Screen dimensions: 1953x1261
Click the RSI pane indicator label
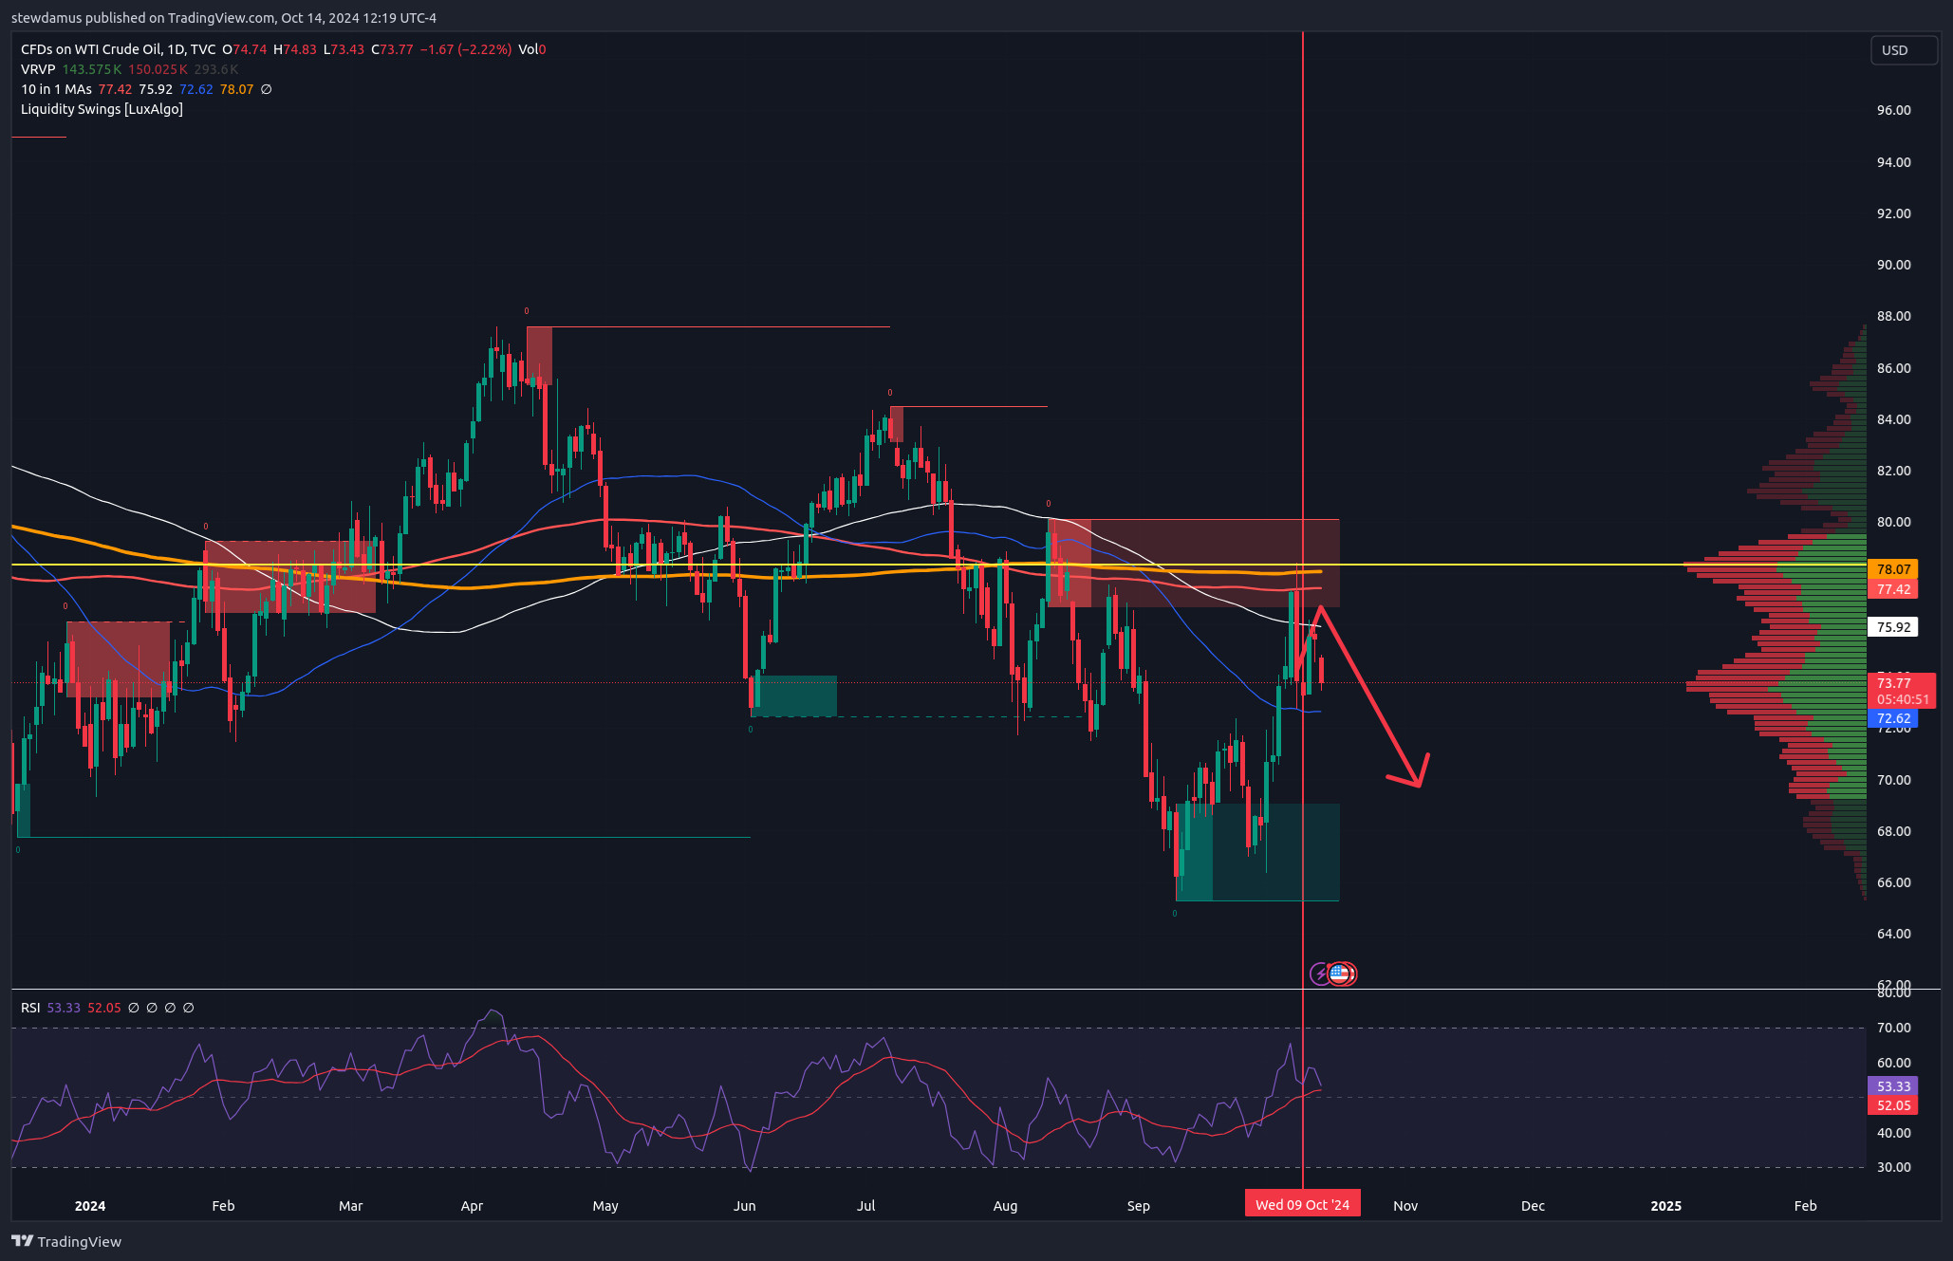coord(30,1008)
